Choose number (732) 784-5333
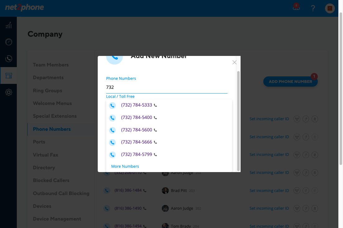343x228 pixels. point(137,105)
